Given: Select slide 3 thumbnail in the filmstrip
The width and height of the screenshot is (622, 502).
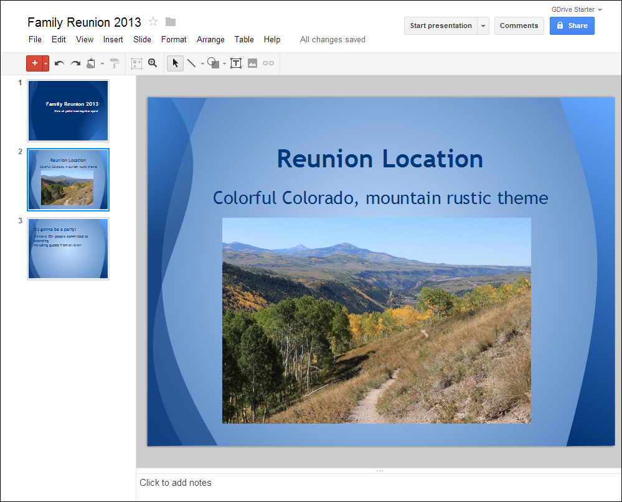Looking at the screenshot, I should click(68, 248).
